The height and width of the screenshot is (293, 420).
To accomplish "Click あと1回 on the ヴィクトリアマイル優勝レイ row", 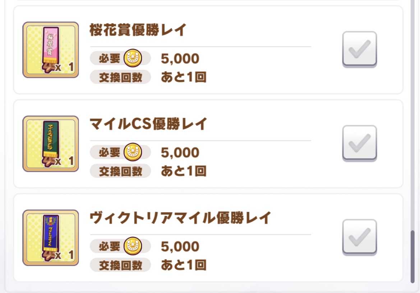I will point(184,265).
